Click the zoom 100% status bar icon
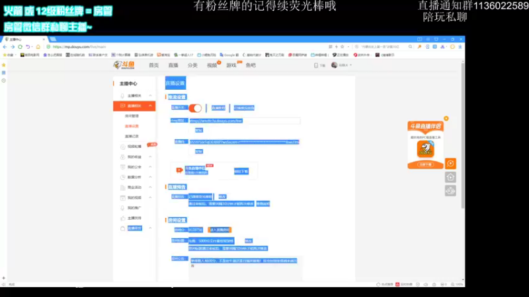Viewport: 529px width, 297px height. [458, 284]
